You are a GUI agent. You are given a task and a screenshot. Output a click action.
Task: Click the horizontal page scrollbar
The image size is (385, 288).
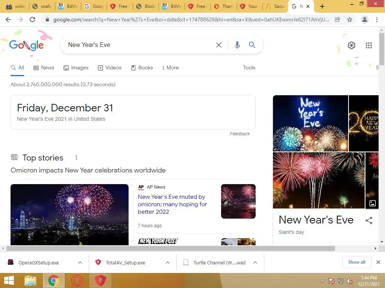[171, 248]
